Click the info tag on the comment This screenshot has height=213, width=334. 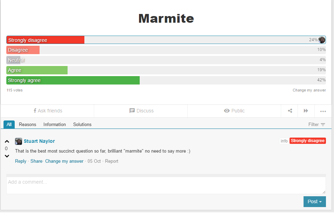click(x=284, y=141)
